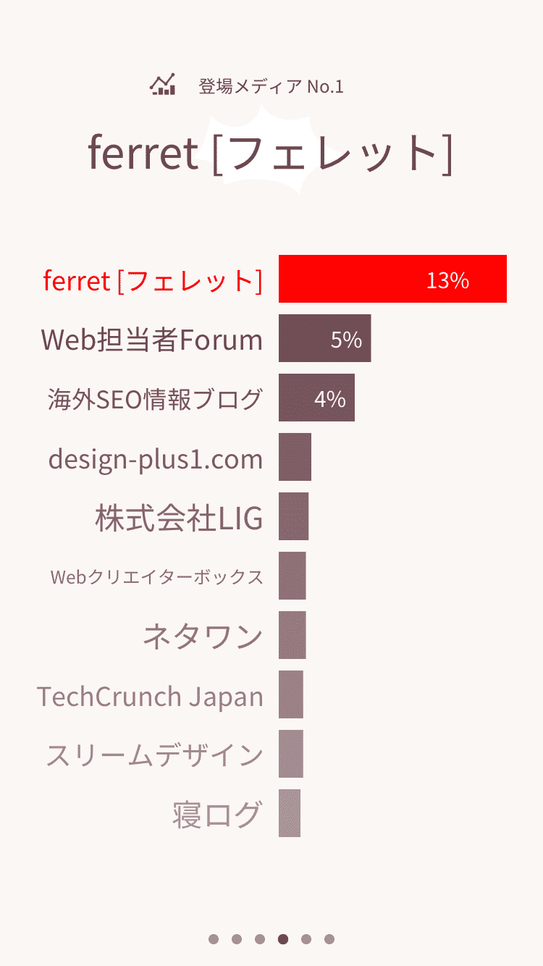The image size is (543, 966).
Task: Select the 海外SEO情報ブログ label
Action: [x=155, y=399]
